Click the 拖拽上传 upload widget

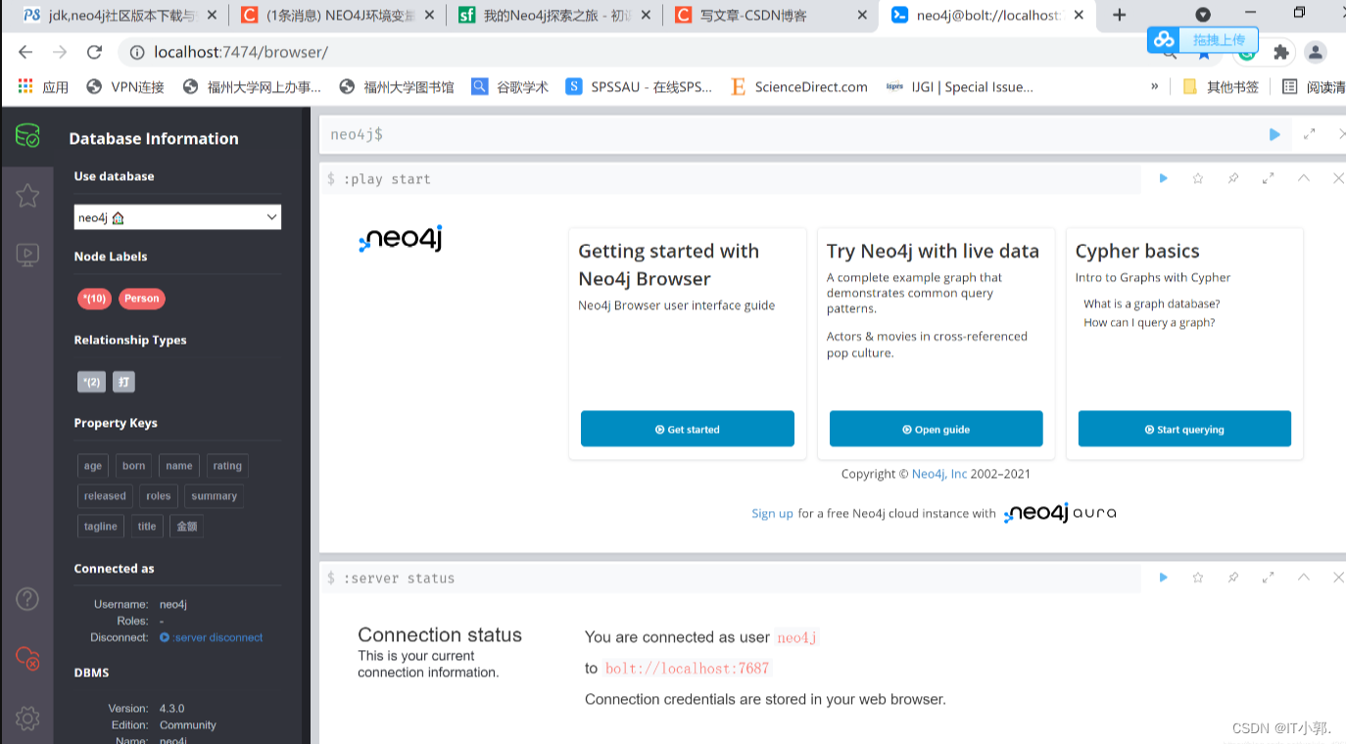point(1203,39)
